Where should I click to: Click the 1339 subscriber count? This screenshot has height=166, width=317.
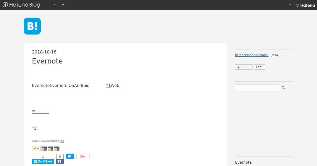(x=259, y=67)
